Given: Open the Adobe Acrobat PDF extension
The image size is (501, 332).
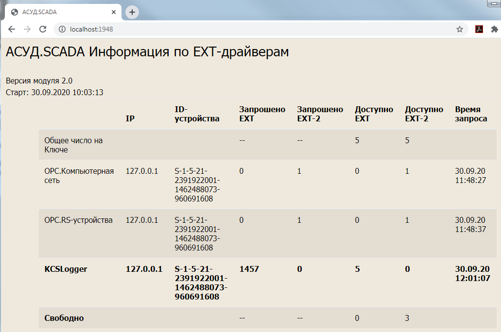Looking at the screenshot, I should pos(479,29).
